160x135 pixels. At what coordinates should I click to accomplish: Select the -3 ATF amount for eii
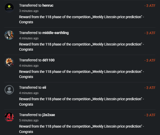pos(150,88)
